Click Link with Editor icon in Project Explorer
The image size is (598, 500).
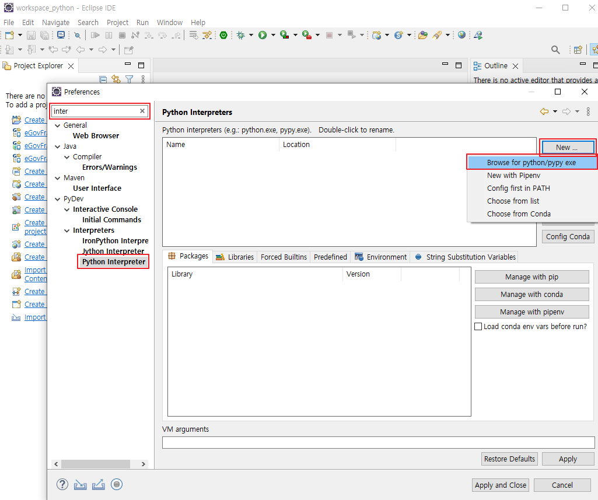coord(116,79)
